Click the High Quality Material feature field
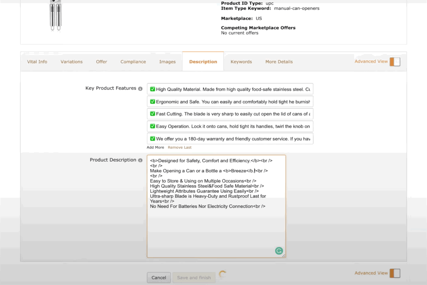The image size is (427, 285). pos(230,89)
